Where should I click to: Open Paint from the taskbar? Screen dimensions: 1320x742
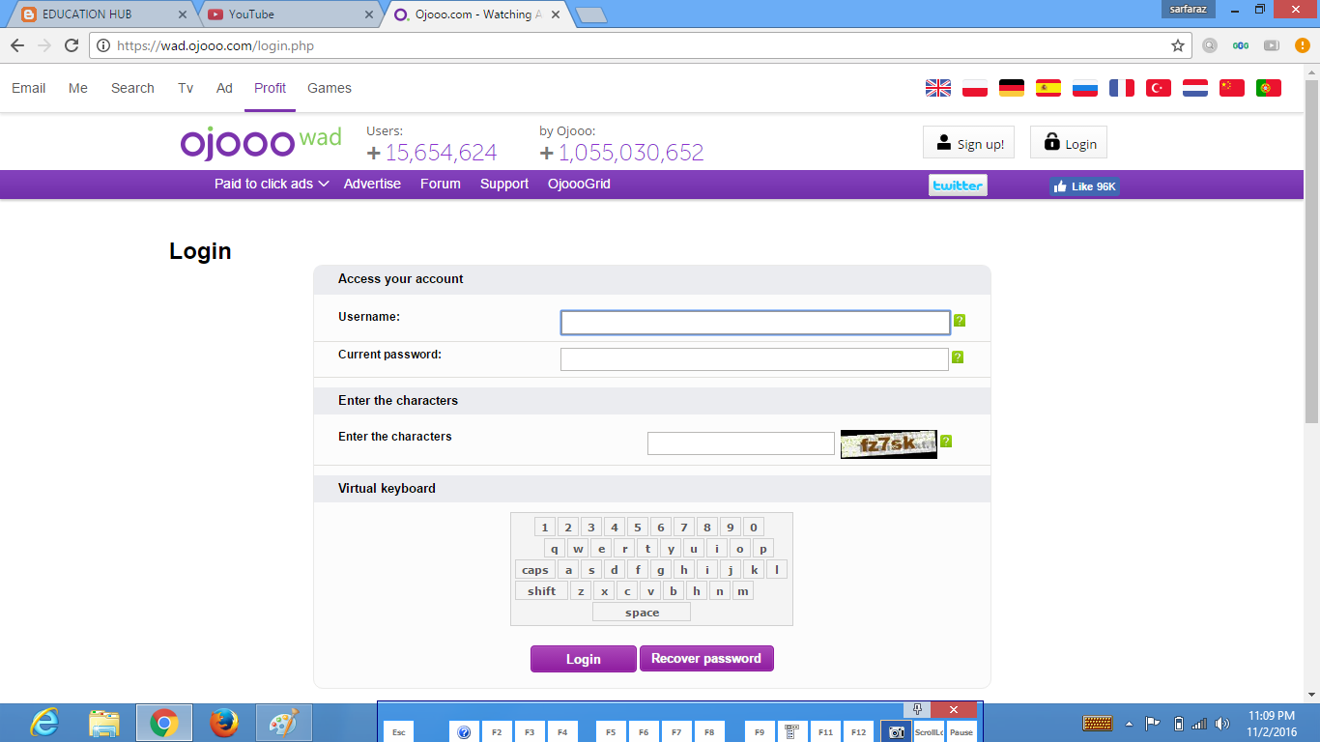coord(284,723)
